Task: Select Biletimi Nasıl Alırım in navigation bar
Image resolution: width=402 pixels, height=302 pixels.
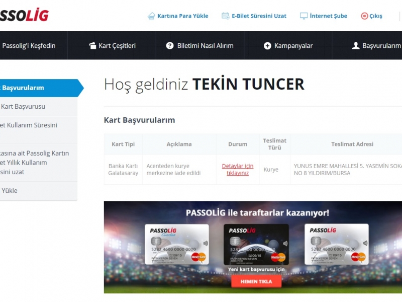Action: tap(205, 46)
